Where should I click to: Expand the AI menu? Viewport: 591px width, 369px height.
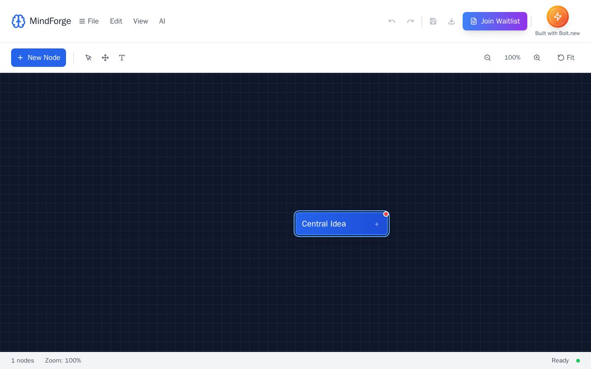(x=162, y=21)
